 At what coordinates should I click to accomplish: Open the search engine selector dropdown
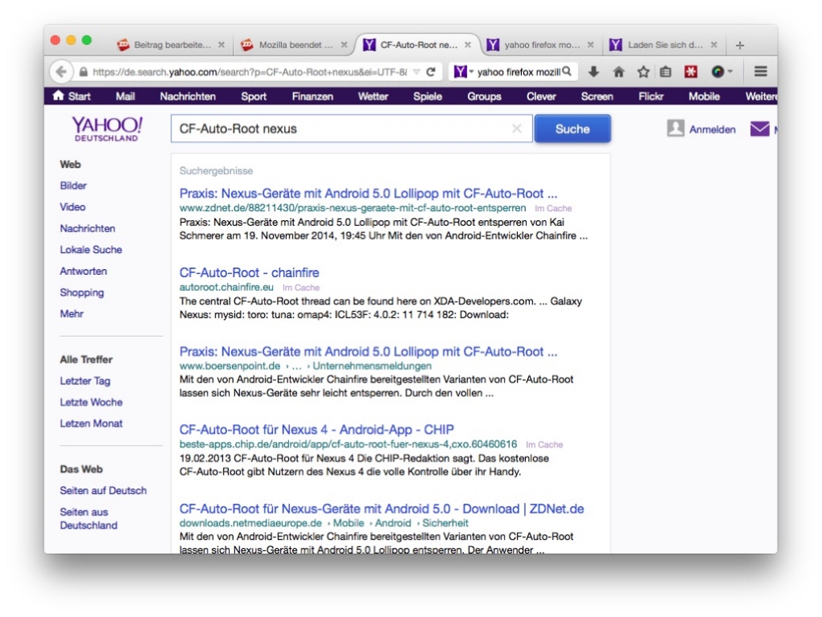click(463, 72)
